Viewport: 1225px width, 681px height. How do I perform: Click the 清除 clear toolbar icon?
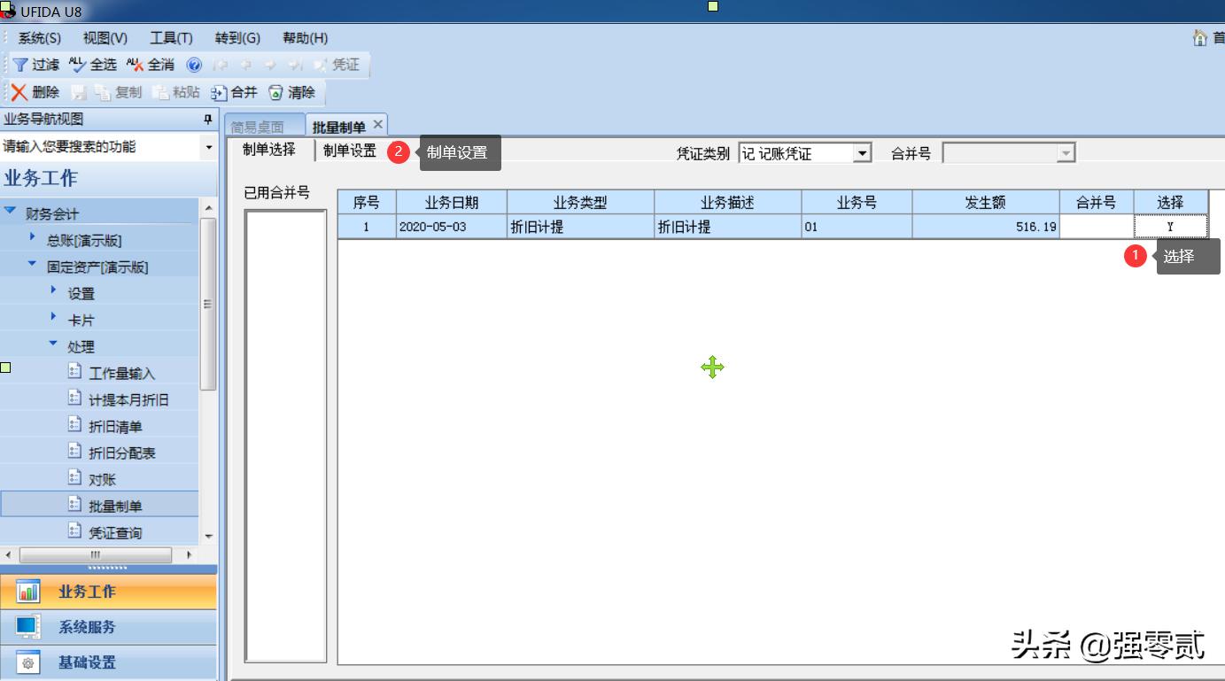pos(293,92)
